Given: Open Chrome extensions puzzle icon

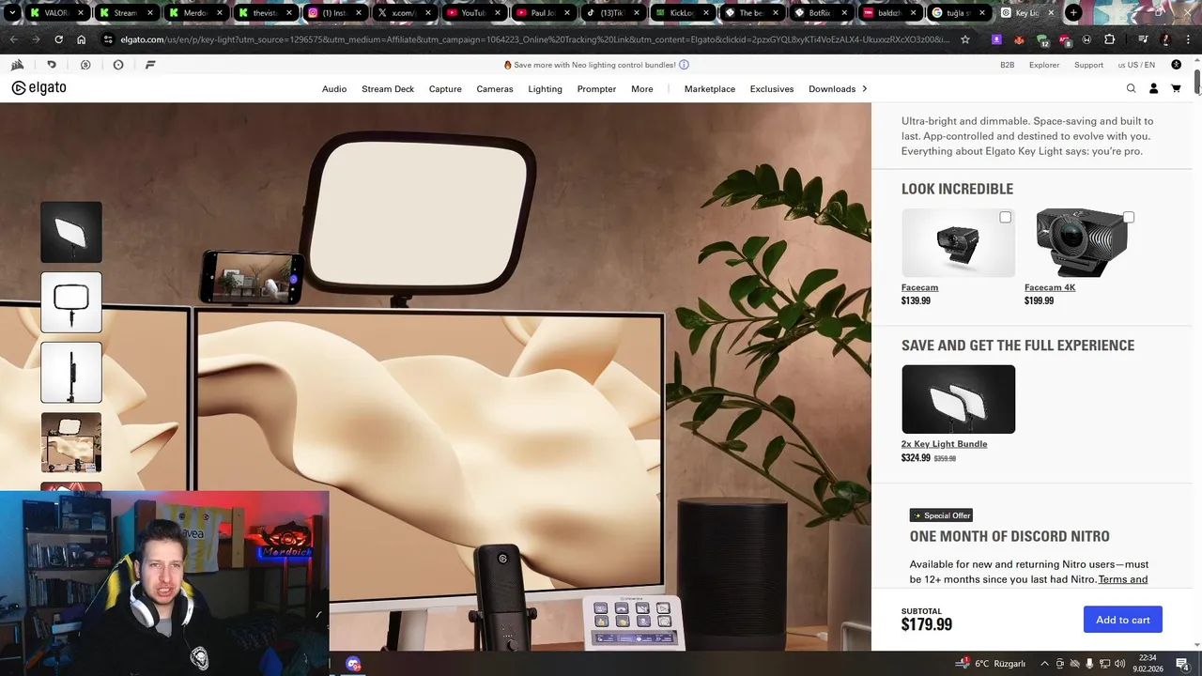Looking at the screenshot, I should [x=1109, y=39].
